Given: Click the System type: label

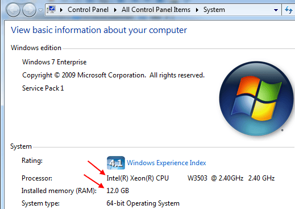Looking at the screenshot, I should [x=40, y=203].
